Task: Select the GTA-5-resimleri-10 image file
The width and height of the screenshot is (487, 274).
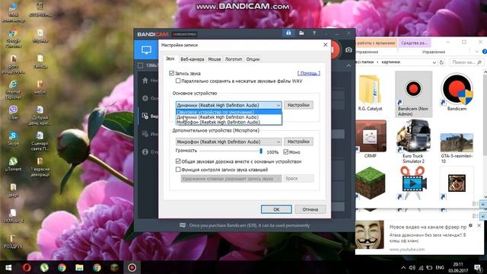Action: [x=457, y=148]
